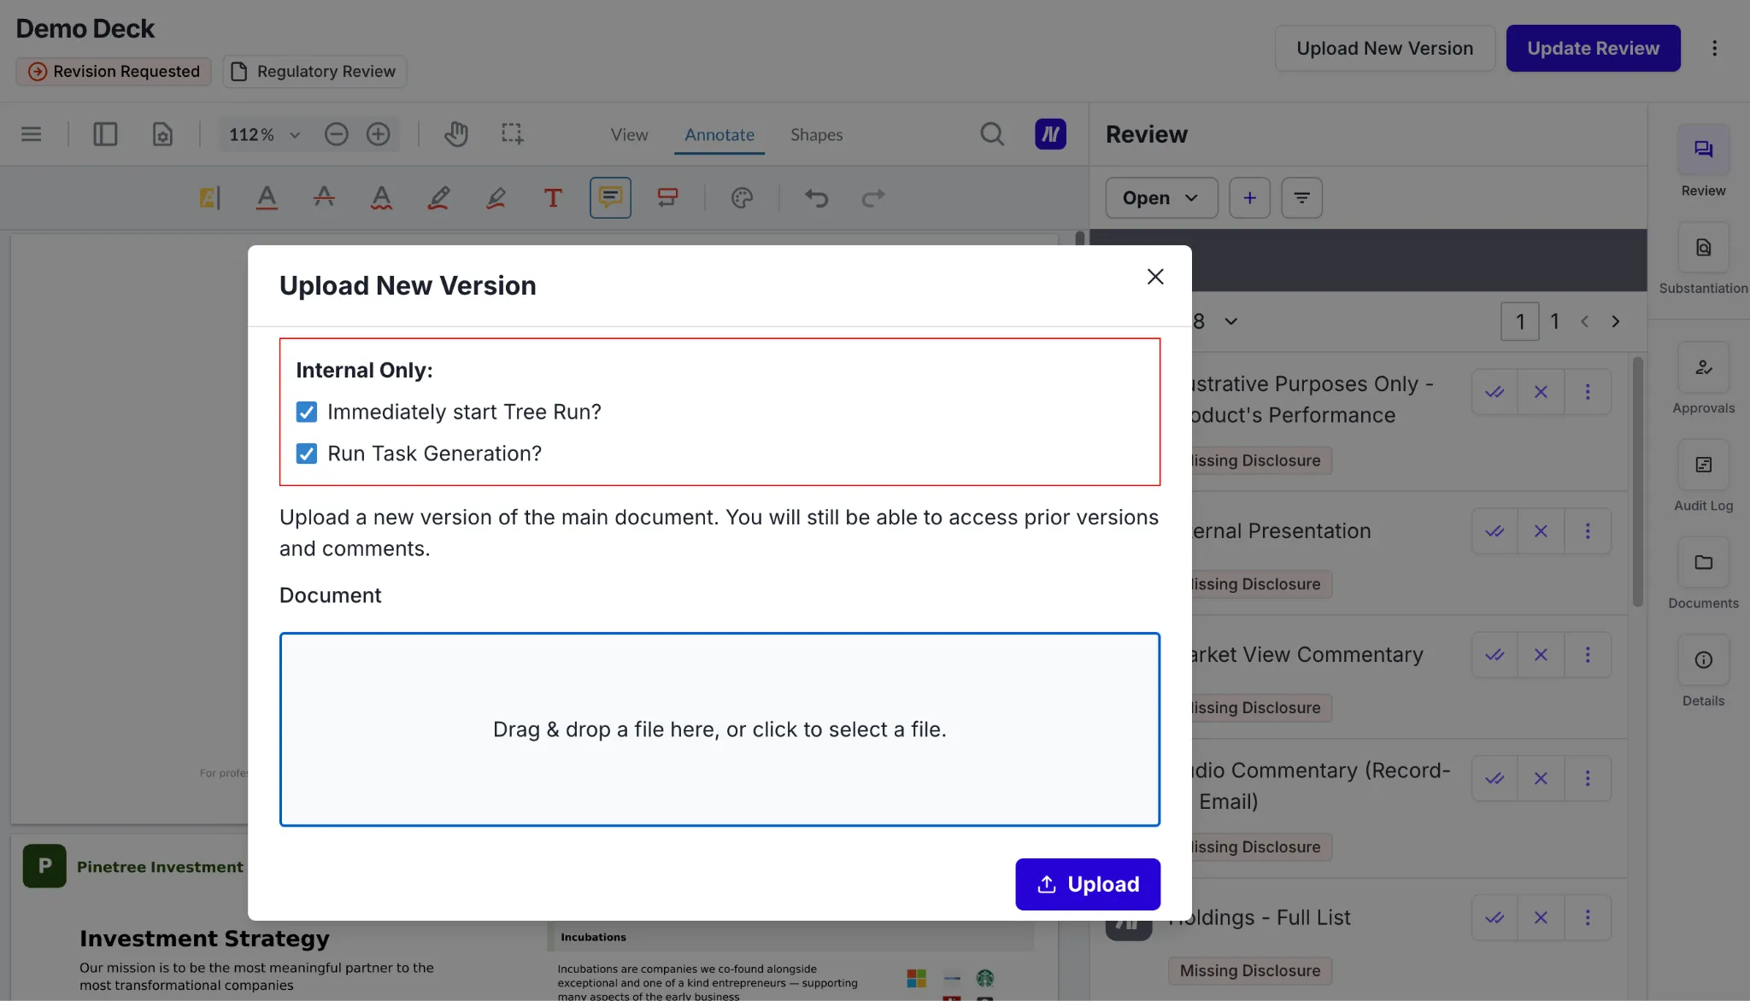Open the search magnifier icon
Image resolution: width=1750 pixels, height=1001 pixels.
992,134
